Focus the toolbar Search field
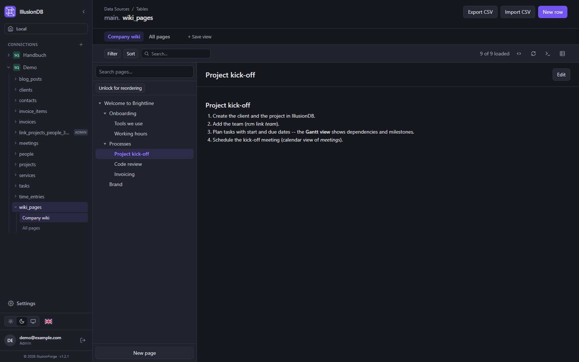 [176, 54]
